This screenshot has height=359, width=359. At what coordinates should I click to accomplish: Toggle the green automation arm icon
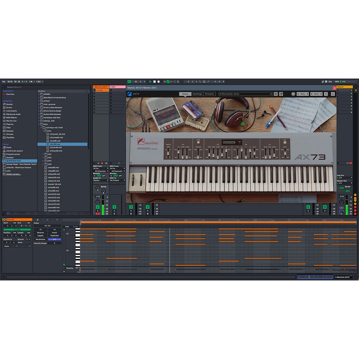pyautogui.click(x=168, y=81)
